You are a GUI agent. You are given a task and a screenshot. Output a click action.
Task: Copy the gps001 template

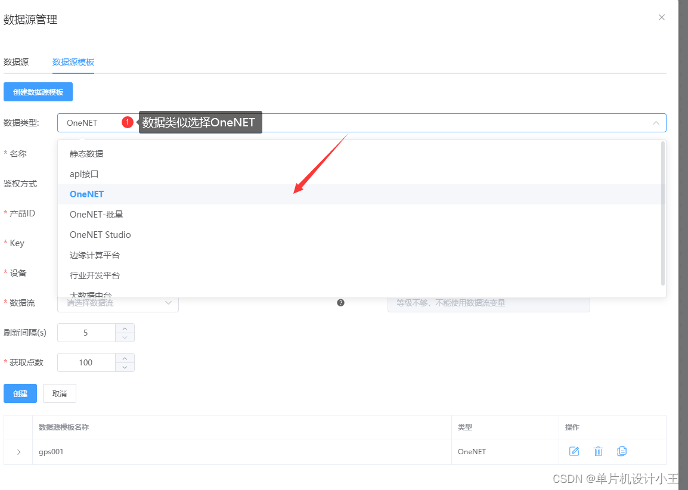622,451
